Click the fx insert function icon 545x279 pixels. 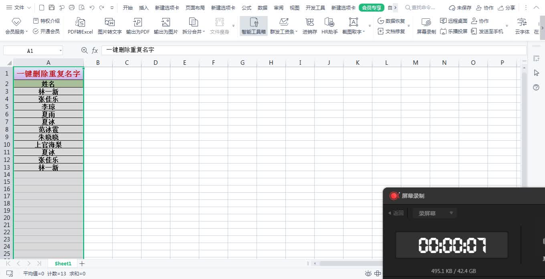tap(95, 50)
